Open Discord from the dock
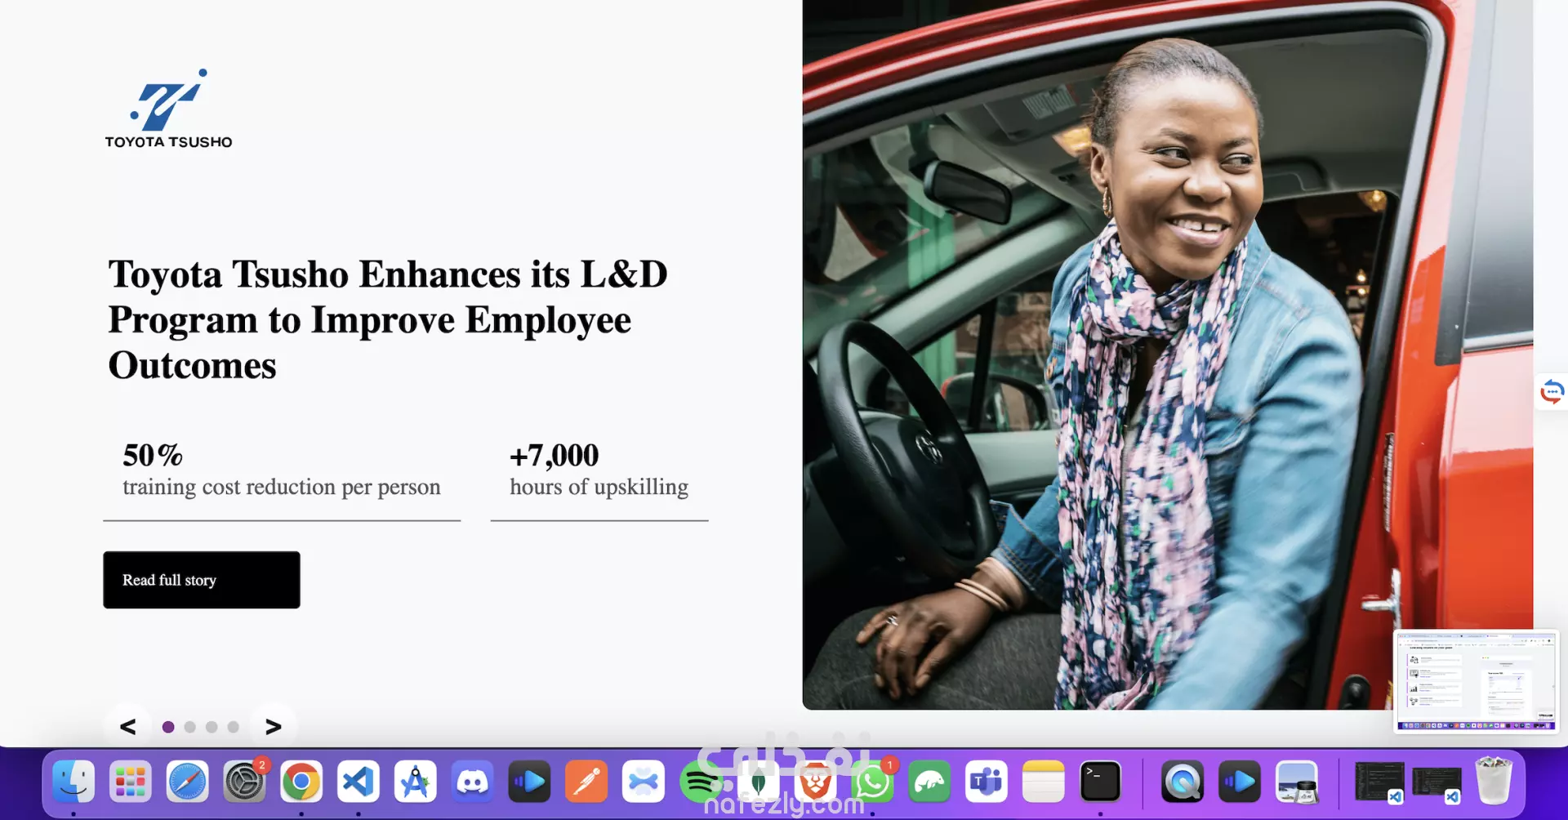Screen dimensions: 1568x820 click(473, 782)
